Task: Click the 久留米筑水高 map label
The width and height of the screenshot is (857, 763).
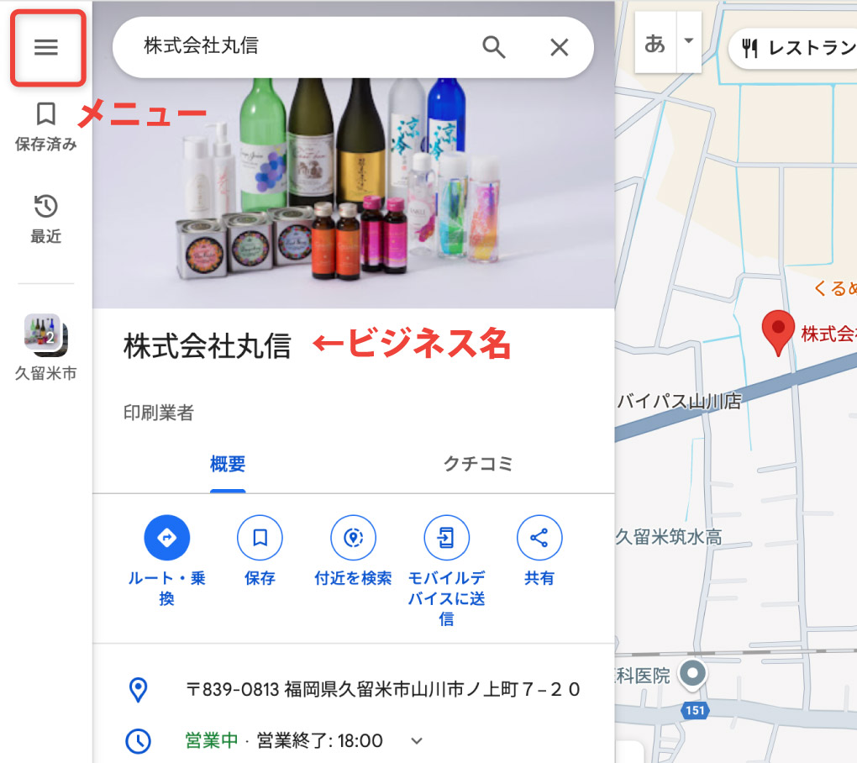Action: (x=669, y=537)
